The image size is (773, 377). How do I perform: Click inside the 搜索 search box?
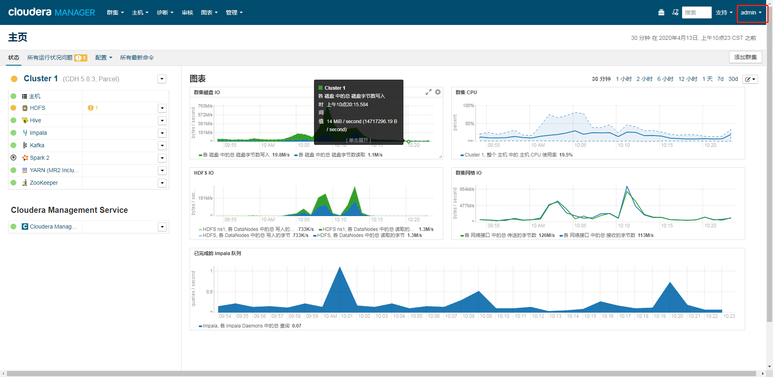coord(697,12)
